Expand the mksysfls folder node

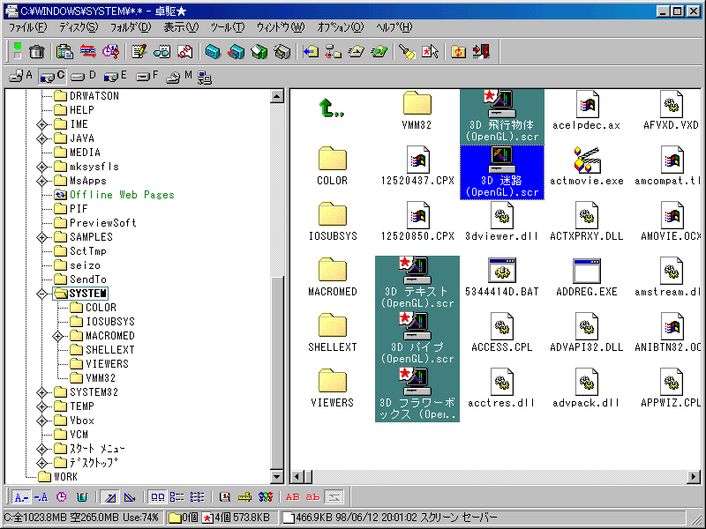coord(41,167)
